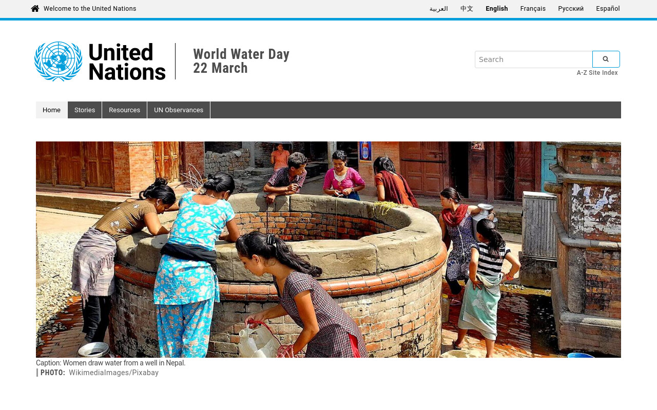Switch language to Русский
This screenshot has height=410, width=657.
[x=571, y=9]
